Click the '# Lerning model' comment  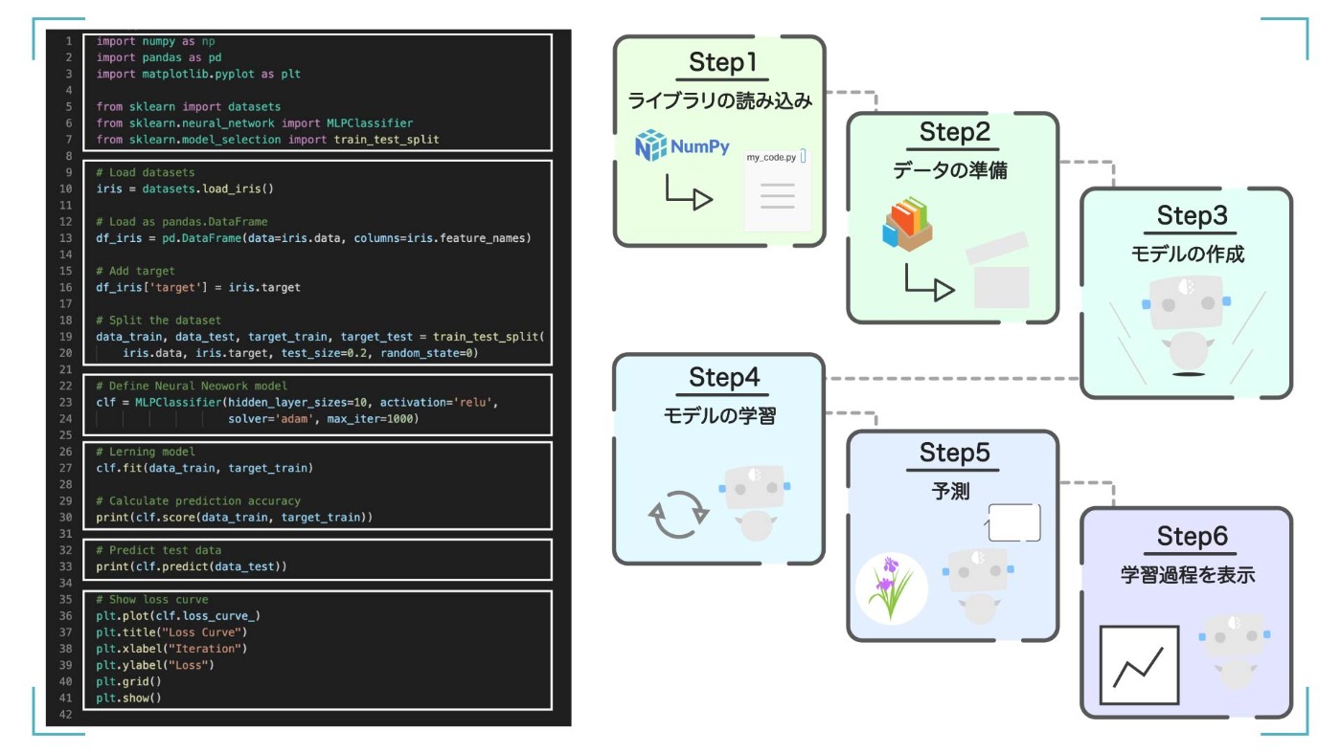tap(146, 452)
